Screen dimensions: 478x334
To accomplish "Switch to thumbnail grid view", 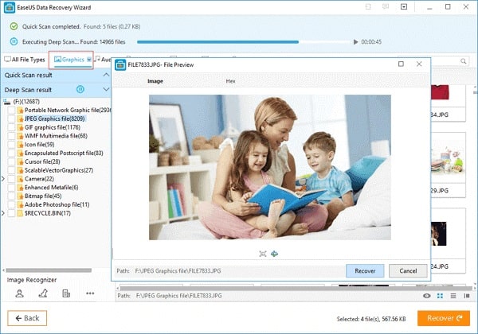I will pyautogui.click(x=441, y=295).
